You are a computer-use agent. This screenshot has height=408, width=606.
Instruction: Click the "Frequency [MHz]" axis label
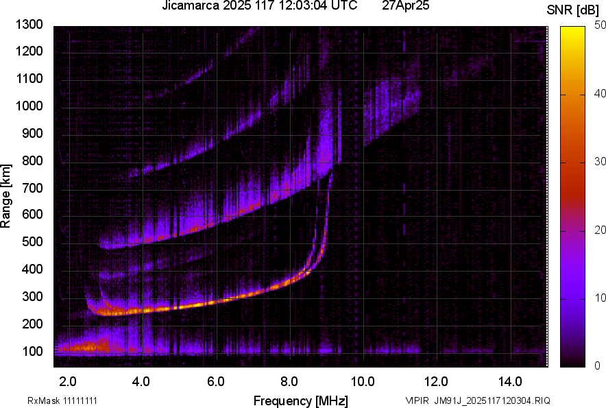pos(301,400)
